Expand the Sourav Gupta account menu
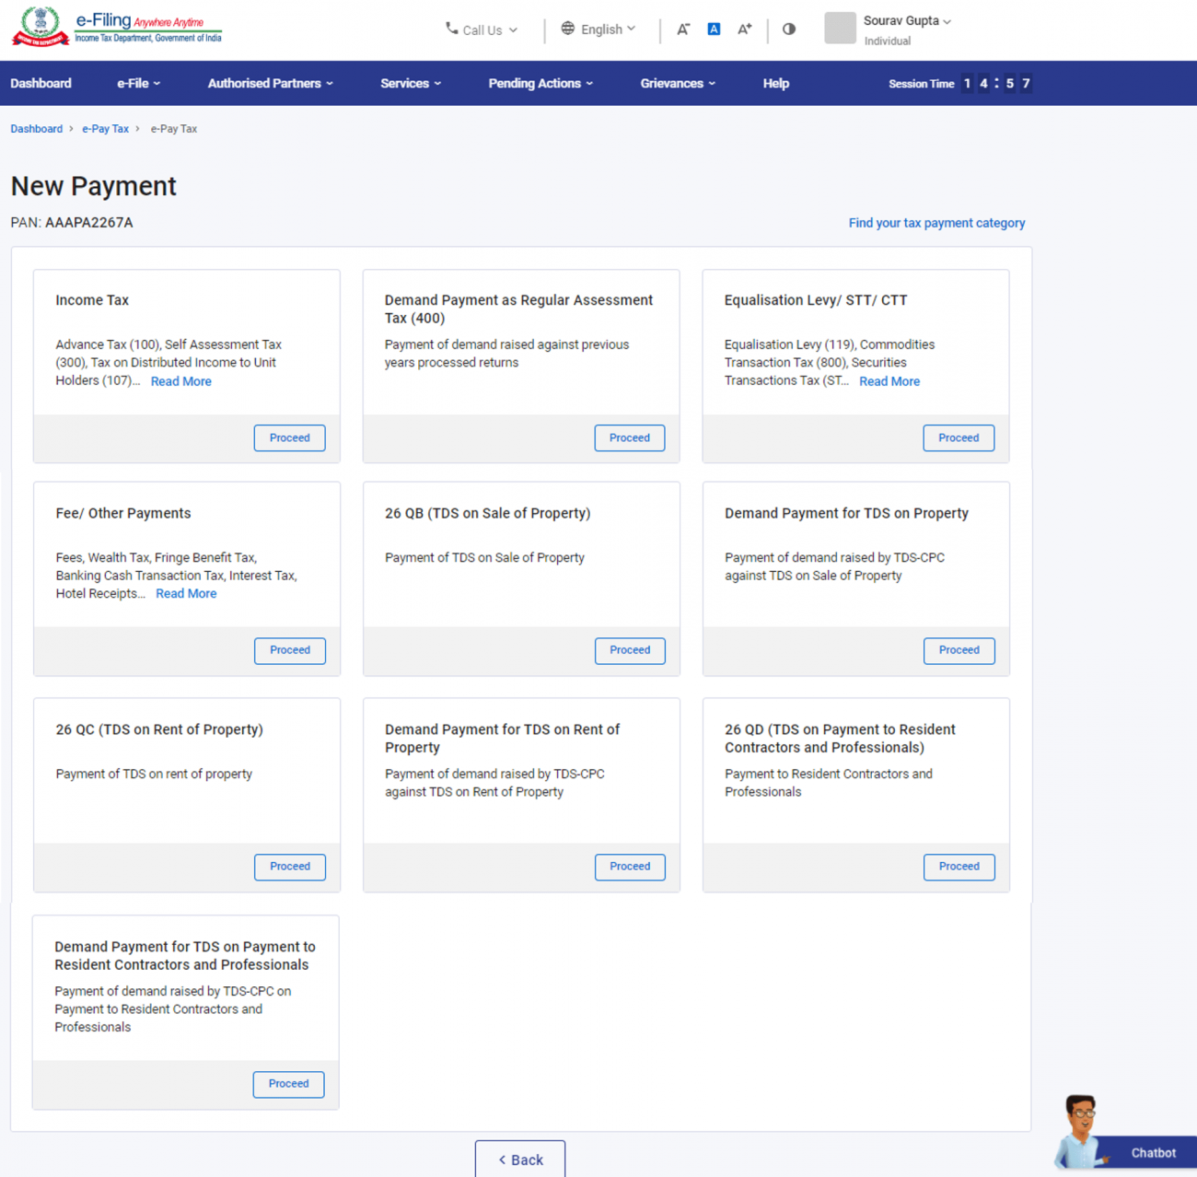 coord(907,20)
